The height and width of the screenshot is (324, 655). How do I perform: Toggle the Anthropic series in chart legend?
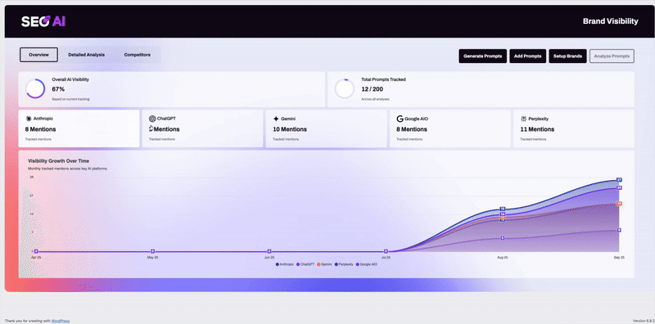(285, 264)
